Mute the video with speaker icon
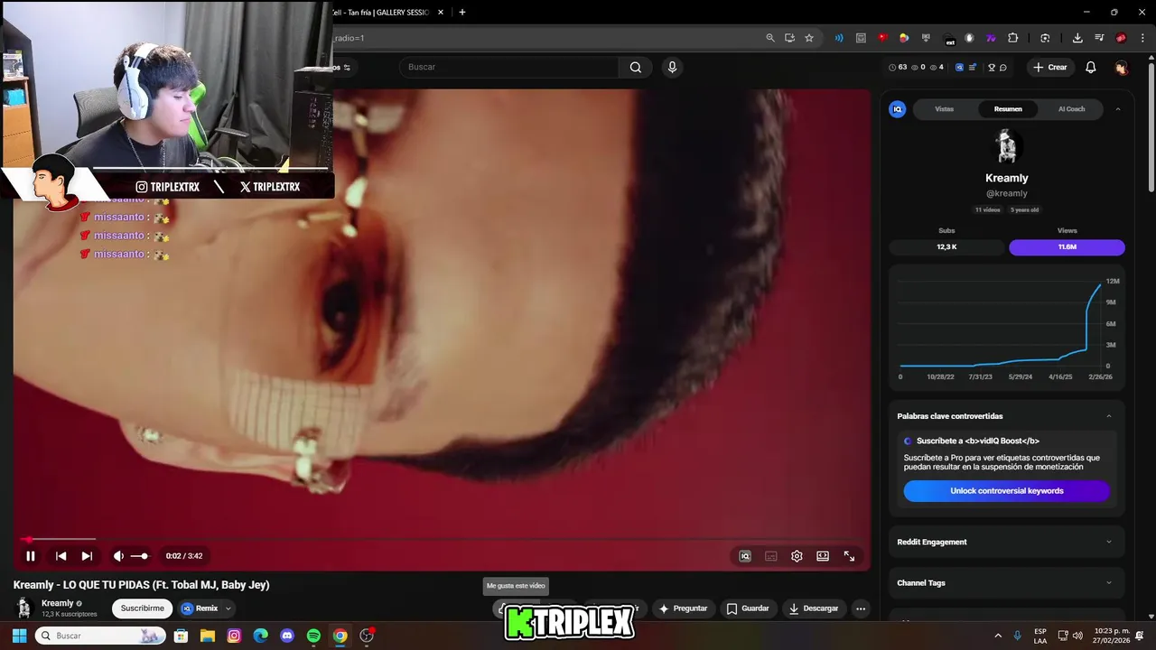This screenshot has width=1156, height=650. [118, 556]
